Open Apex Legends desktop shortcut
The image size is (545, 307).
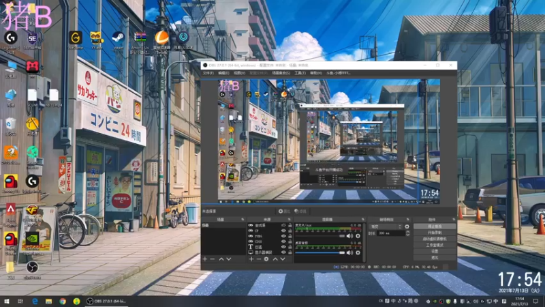[10, 210]
